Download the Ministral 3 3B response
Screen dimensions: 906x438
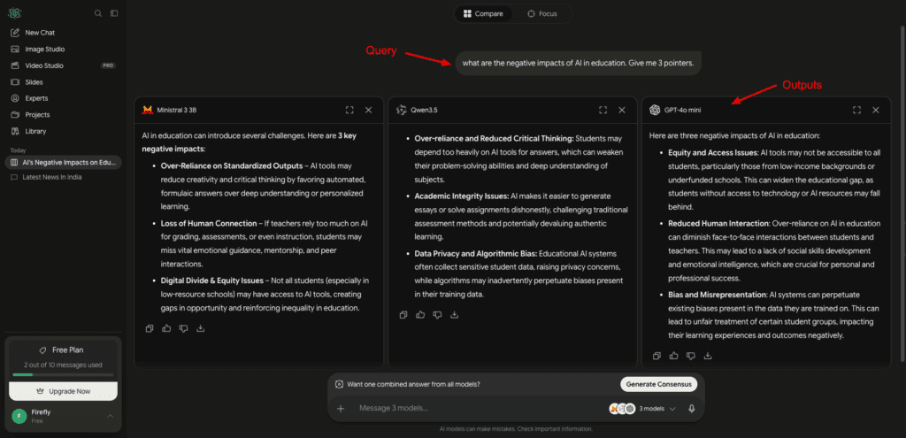(x=201, y=328)
